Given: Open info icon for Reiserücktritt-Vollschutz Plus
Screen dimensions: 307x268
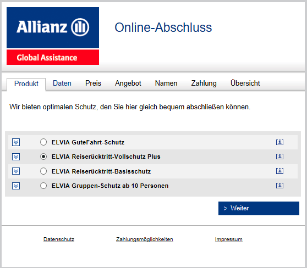Looking at the screenshot, I should pyautogui.click(x=279, y=157).
